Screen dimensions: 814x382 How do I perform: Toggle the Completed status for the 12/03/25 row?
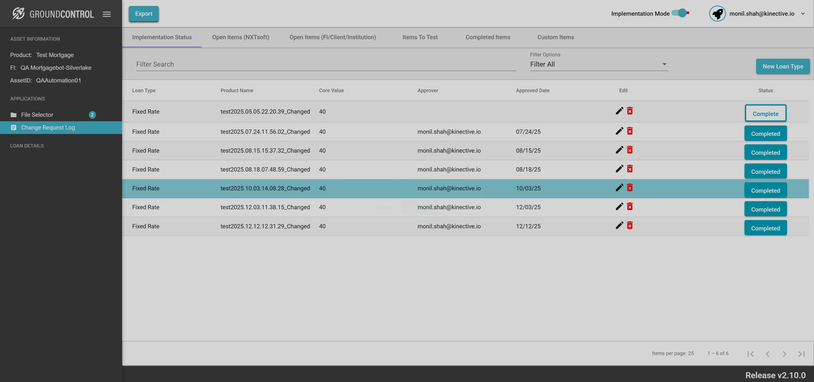pos(765,209)
